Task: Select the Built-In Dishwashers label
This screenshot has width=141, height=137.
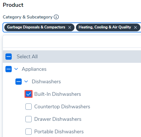Action: pyautogui.click(x=58, y=94)
